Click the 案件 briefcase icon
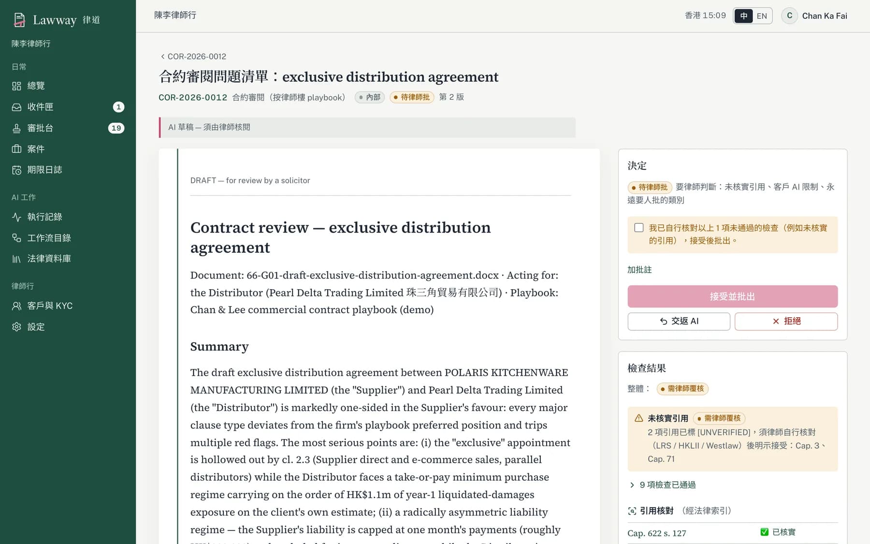 coord(16,149)
